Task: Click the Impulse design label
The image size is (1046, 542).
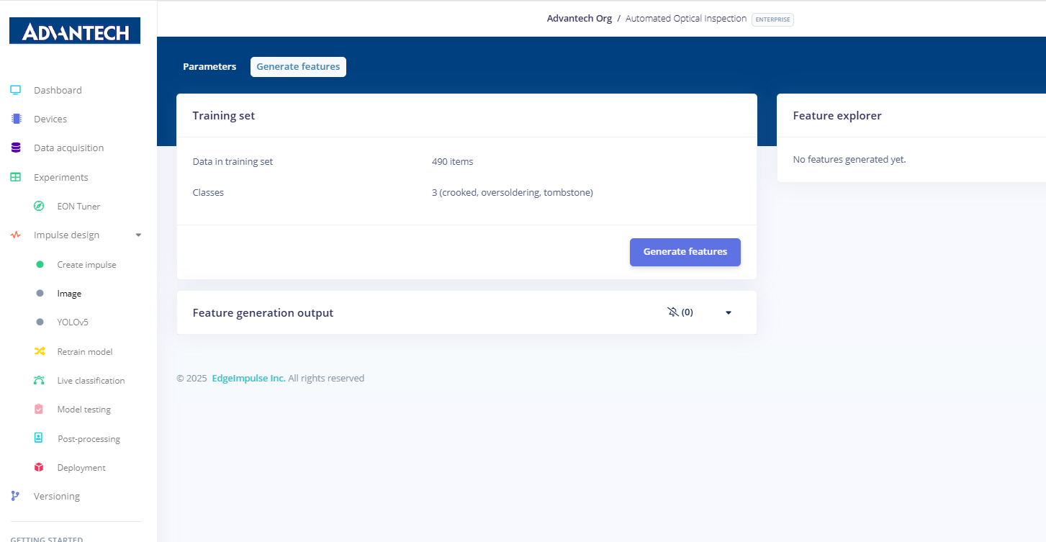Action: (x=66, y=235)
